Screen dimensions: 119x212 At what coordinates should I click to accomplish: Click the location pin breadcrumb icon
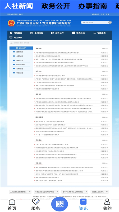click(x=12, y=43)
